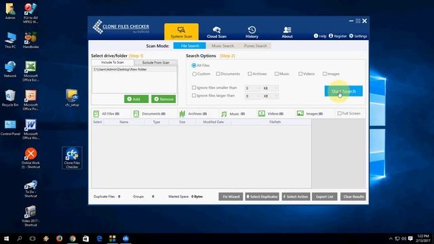The image size is (434, 244).
Task: Sort results by Type column
Action: [x=157, y=122]
